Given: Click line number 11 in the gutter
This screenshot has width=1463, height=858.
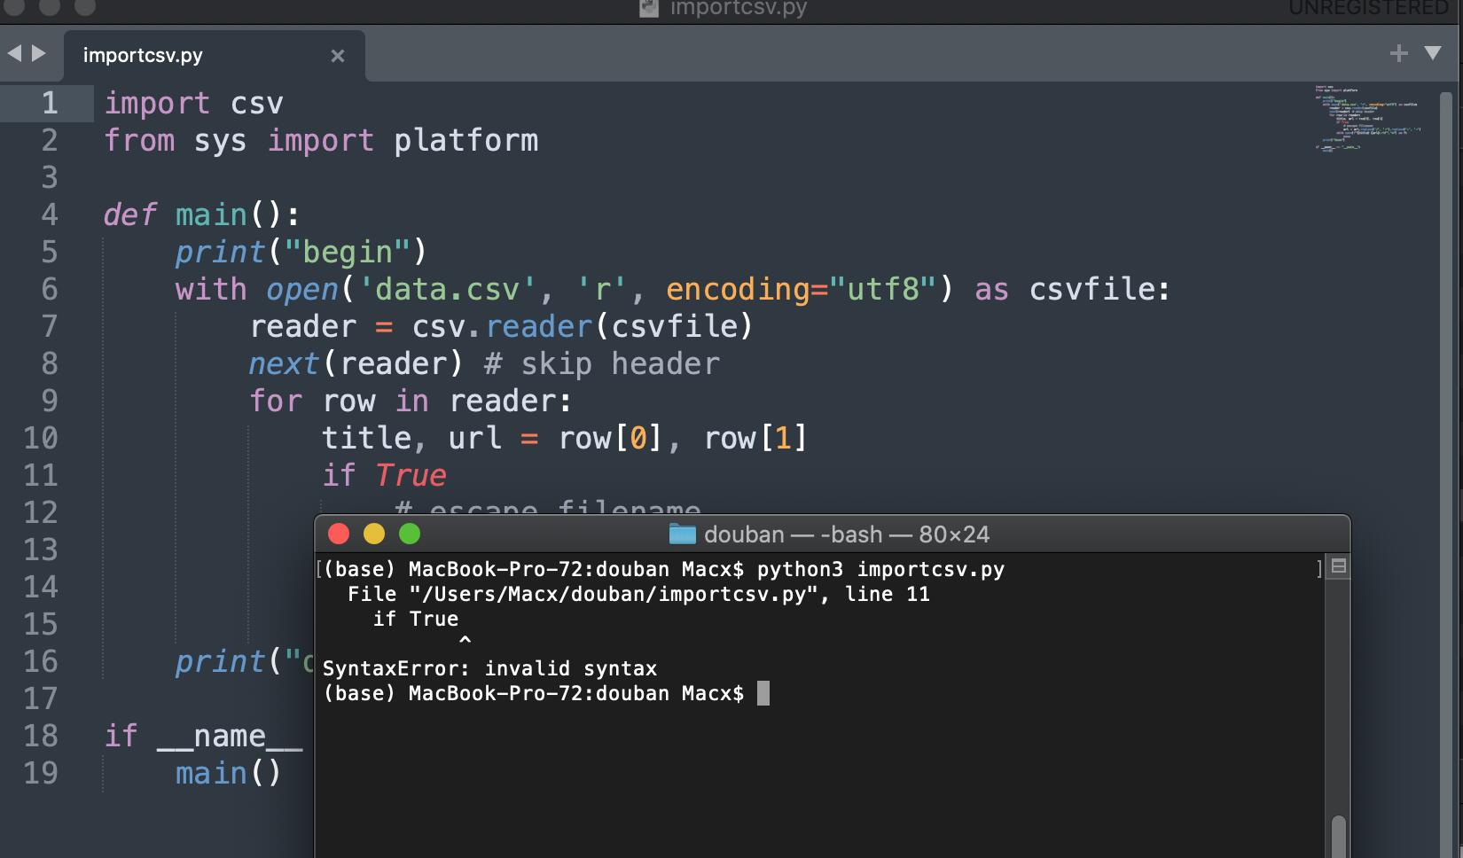Looking at the screenshot, I should (41, 475).
